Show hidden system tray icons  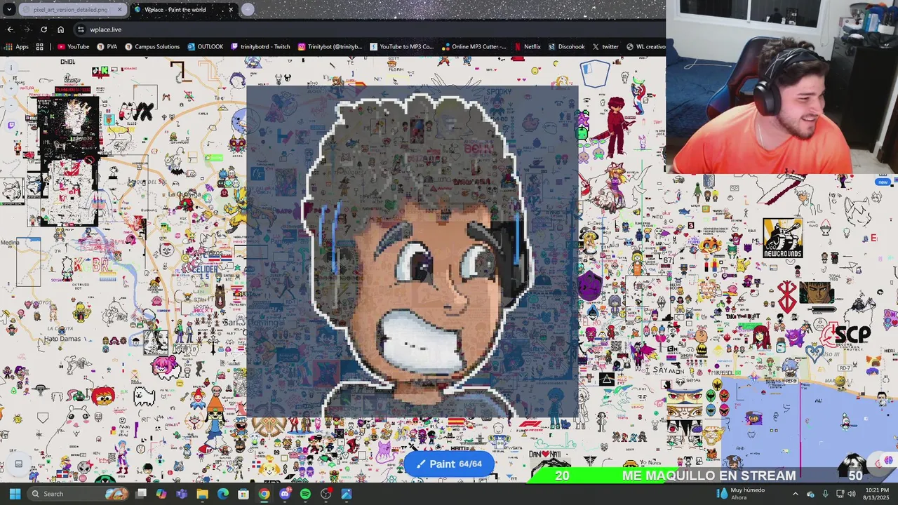795,494
